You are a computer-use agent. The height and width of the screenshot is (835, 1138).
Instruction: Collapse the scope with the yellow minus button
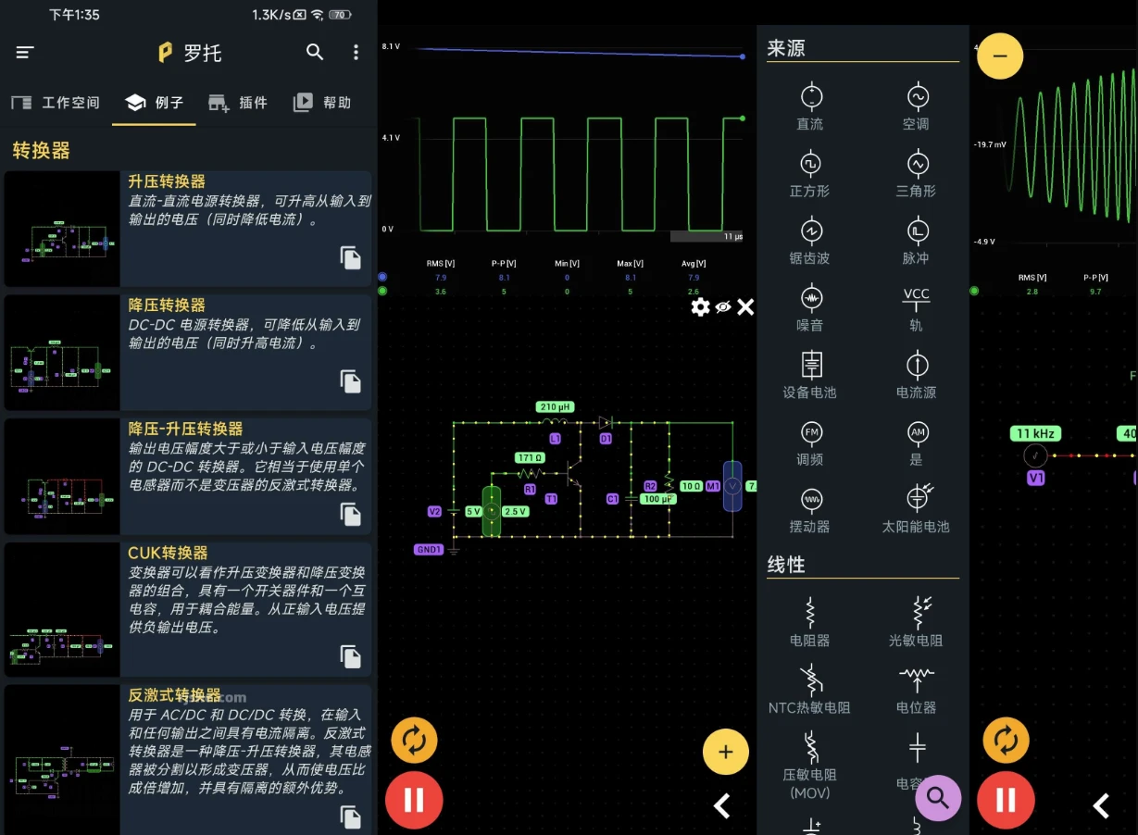(x=1000, y=56)
